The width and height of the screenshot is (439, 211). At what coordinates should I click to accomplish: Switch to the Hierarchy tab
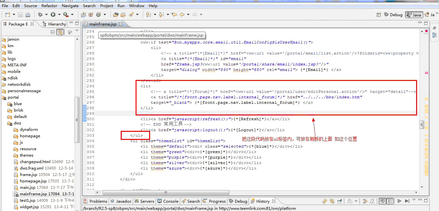coord(55,24)
